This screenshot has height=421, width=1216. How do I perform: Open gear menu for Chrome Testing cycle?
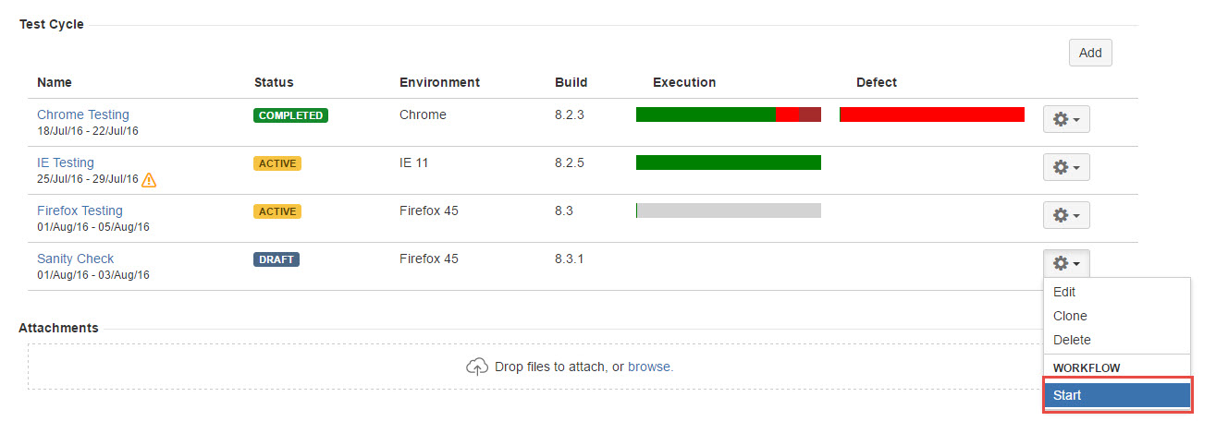[1066, 119]
